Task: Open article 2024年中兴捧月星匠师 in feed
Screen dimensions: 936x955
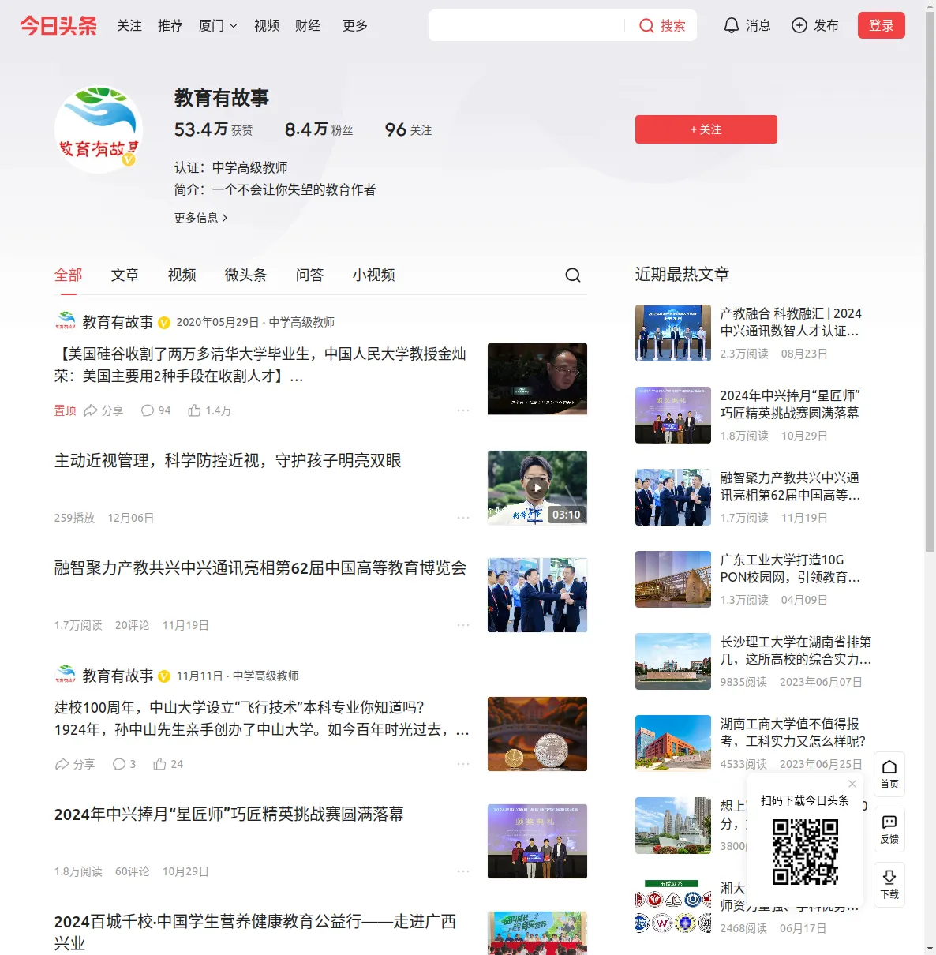Action: click(229, 815)
